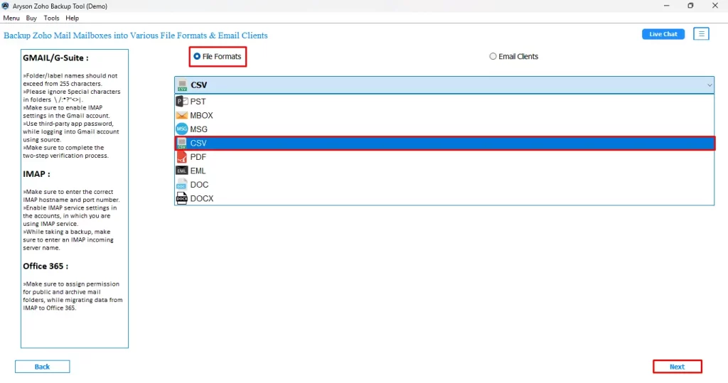
Task: Click the PST format icon
Action: click(182, 101)
